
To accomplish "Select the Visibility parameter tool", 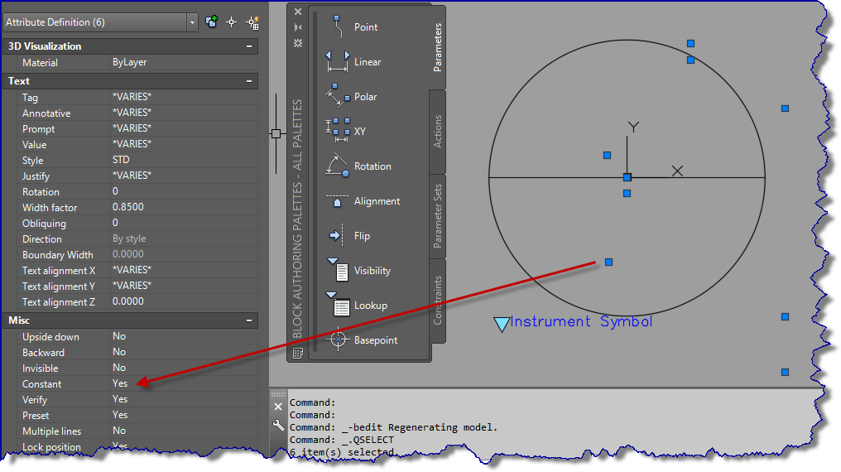I will (x=358, y=270).
